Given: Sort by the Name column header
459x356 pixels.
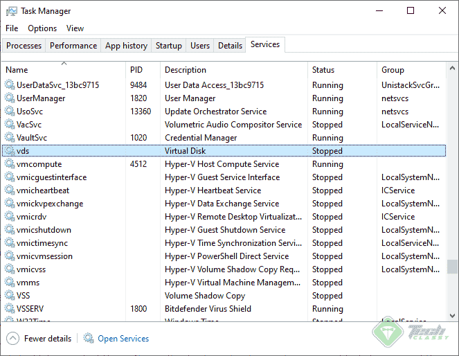Looking at the screenshot, I should (x=64, y=70).
